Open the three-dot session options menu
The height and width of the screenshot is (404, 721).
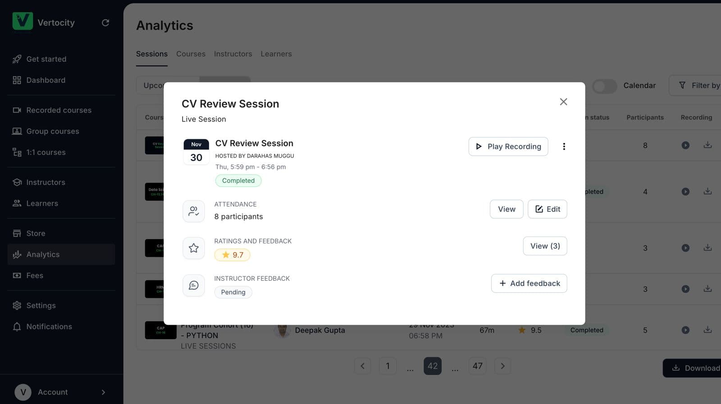(x=564, y=146)
